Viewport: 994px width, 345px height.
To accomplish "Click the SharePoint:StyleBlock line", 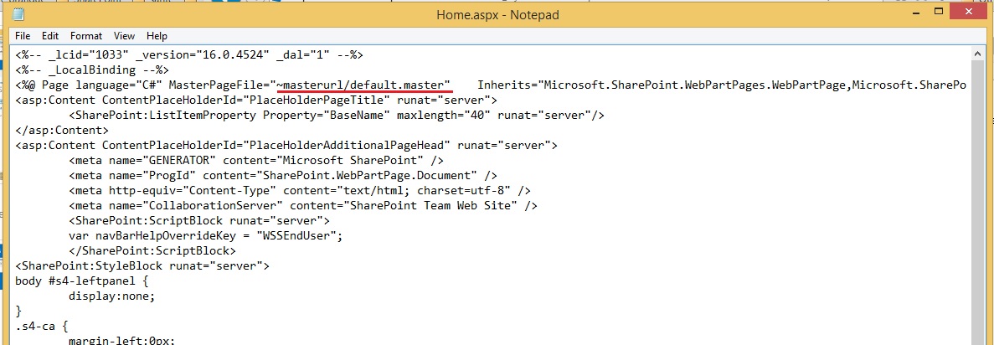I will click(x=142, y=265).
